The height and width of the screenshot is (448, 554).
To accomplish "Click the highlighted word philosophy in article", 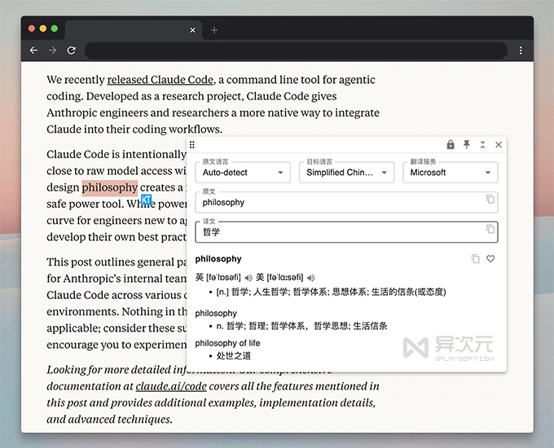I will (109, 187).
